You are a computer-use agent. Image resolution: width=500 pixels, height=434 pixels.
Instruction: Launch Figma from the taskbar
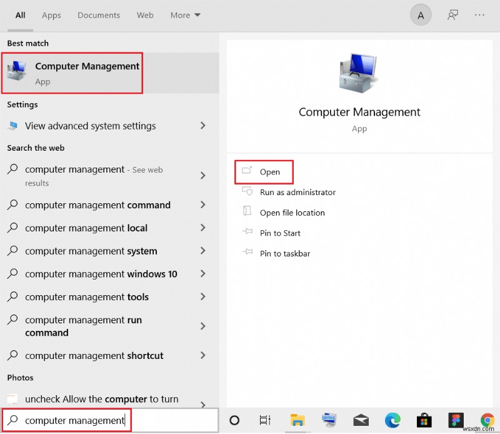click(x=455, y=421)
